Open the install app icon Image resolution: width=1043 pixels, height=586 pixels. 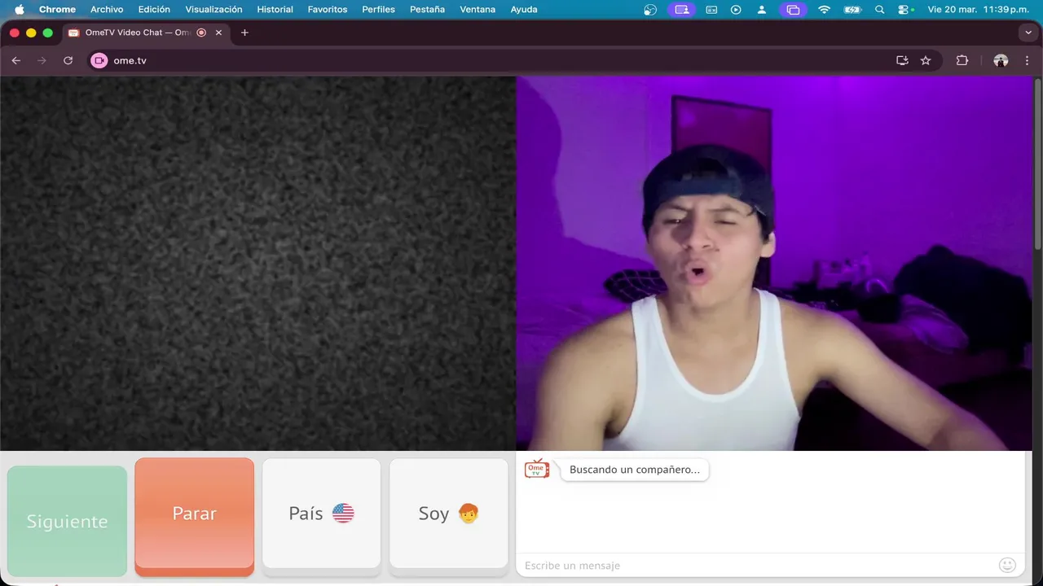click(x=902, y=60)
